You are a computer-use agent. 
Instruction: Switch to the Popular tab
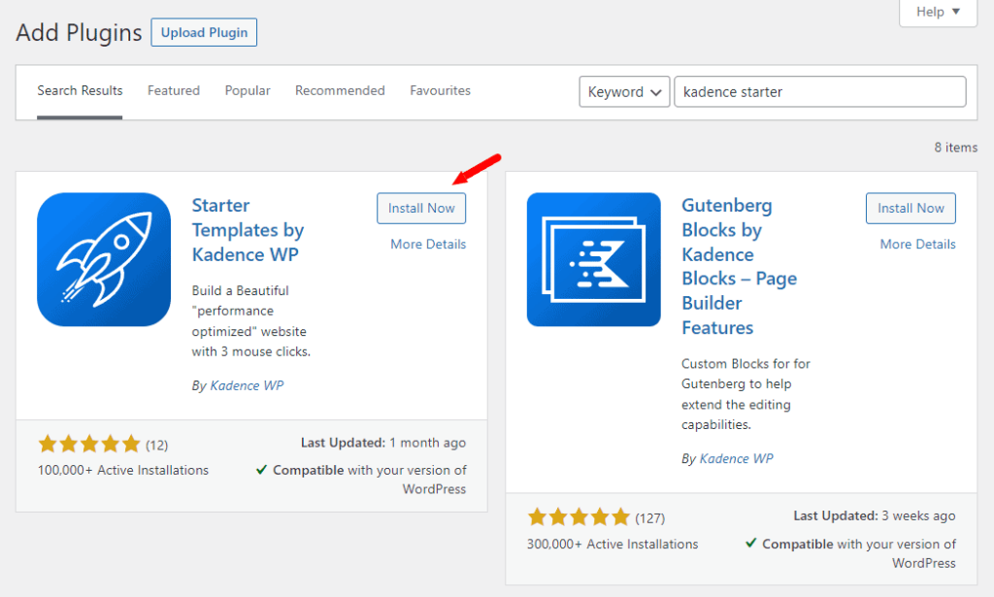(x=248, y=90)
